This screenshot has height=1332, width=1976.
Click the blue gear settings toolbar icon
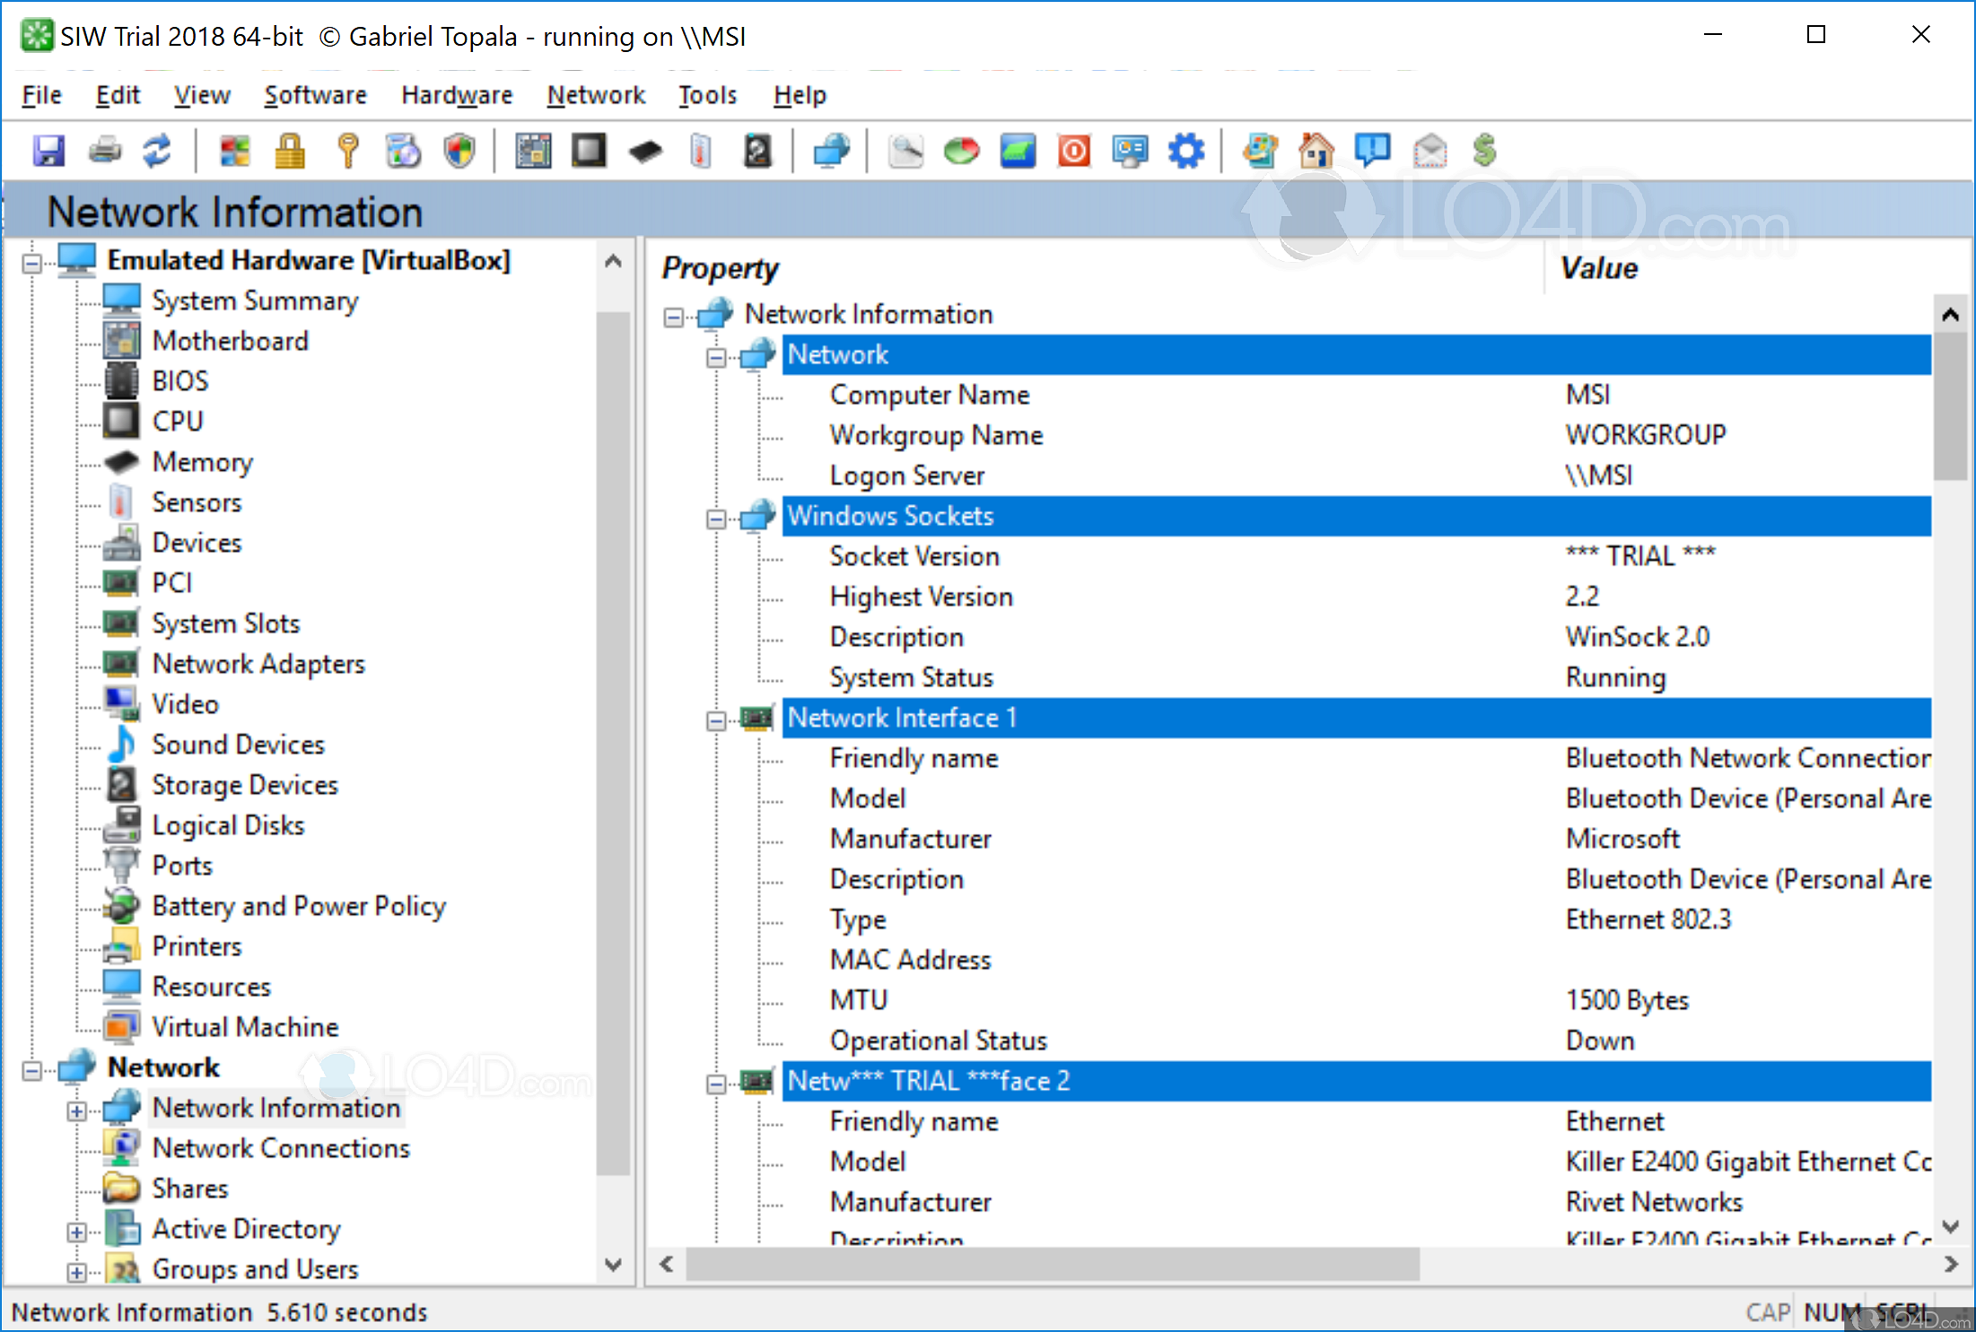(x=1186, y=151)
